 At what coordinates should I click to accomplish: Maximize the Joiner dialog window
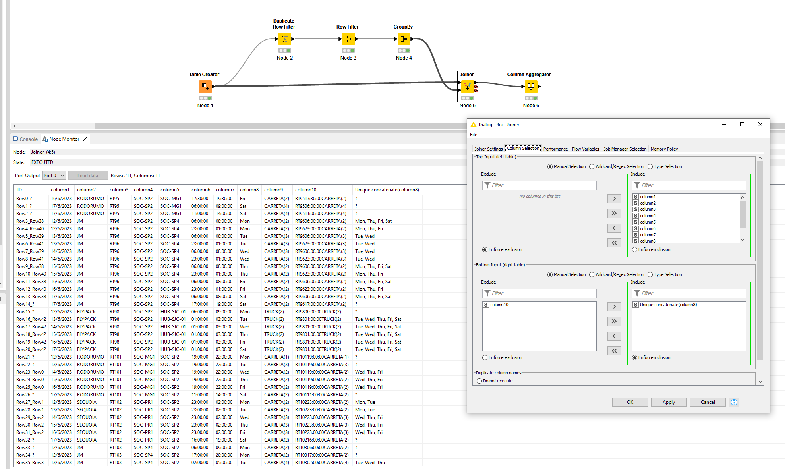pyautogui.click(x=742, y=124)
